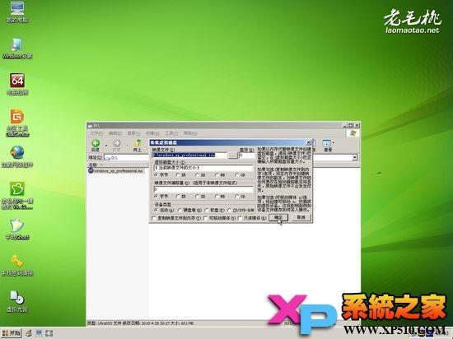Screen dimensions: 453x339
Task: Click the last quick launch taskbar icon
Action: (x=49, y=333)
